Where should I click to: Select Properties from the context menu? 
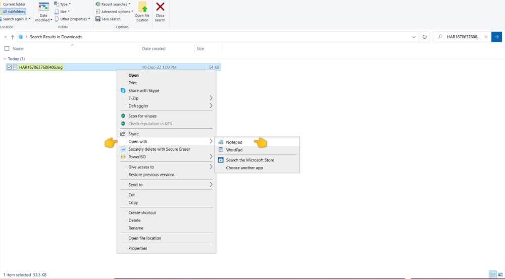click(137, 248)
